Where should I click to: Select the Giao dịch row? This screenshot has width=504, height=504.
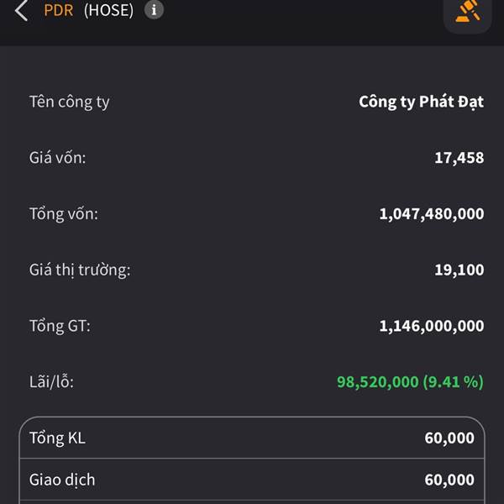coord(252,480)
